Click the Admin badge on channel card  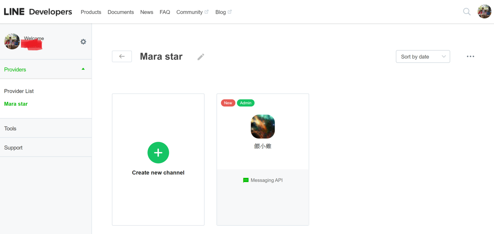pos(246,103)
